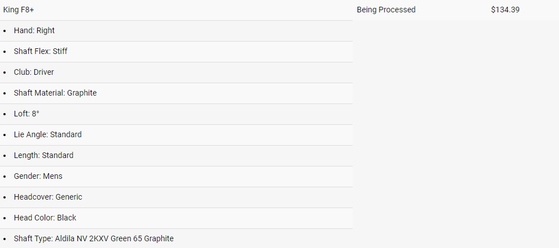Click the Gender: Mens entry
Image resolution: width=559 pixels, height=248 pixels.
[38, 176]
